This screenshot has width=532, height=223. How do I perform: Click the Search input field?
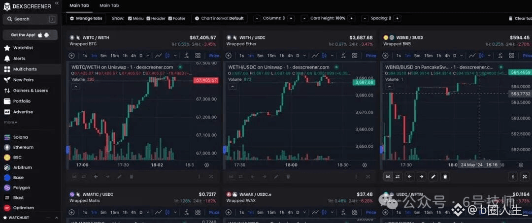[x=30, y=19]
